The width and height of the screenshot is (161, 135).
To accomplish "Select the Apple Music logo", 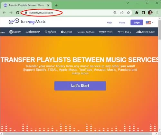I will click(x=66, y=32).
